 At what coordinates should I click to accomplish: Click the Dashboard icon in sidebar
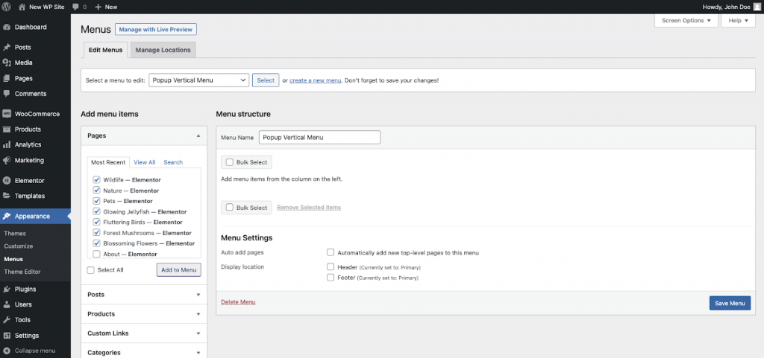7,27
